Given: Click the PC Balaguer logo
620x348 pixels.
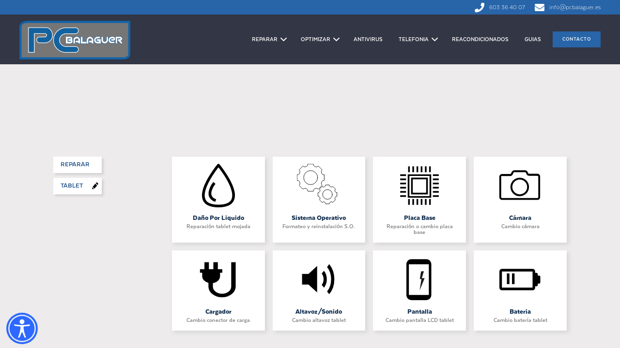Looking at the screenshot, I should 75,40.
